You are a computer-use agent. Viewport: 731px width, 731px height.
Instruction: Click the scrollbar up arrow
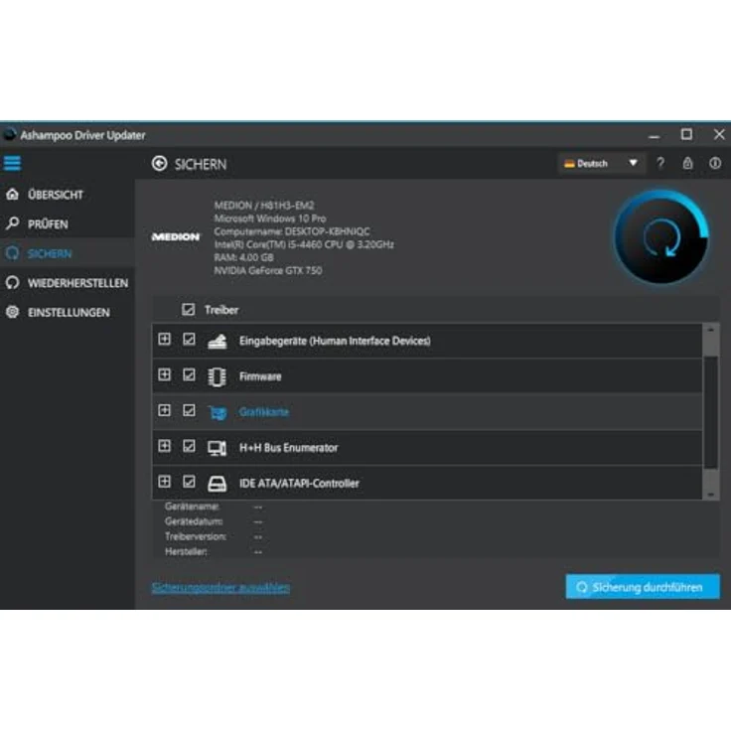(x=710, y=330)
